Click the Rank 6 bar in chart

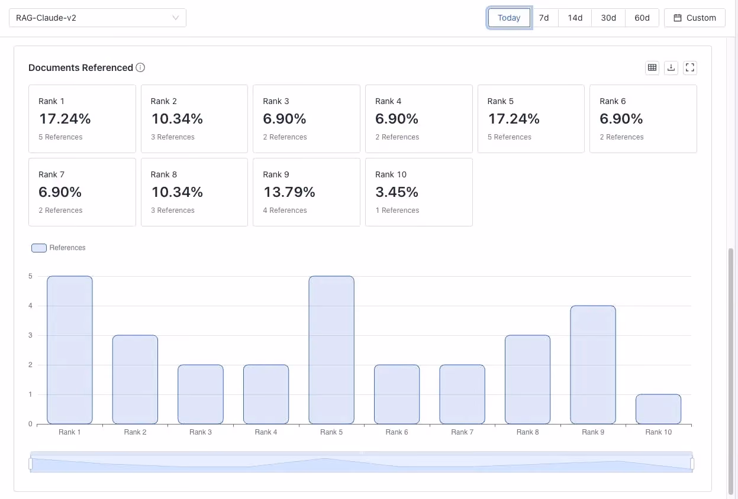tap(397, 394)
